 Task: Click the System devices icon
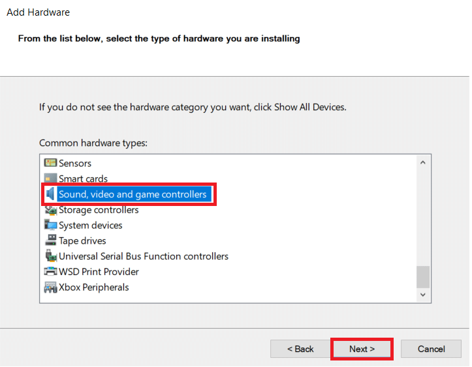pyautogui.click(x=50, y=225)
